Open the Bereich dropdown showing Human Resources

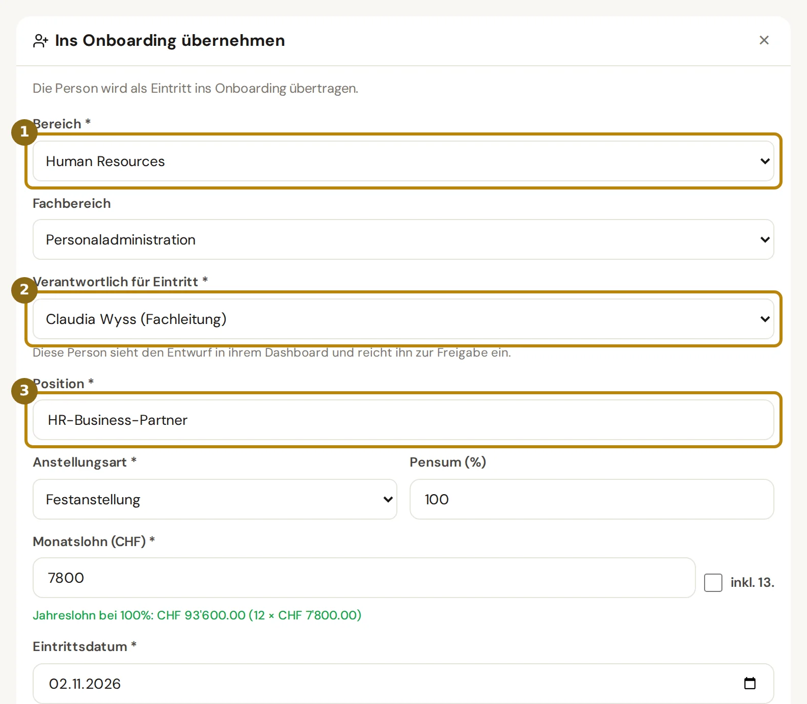point(404,161)
